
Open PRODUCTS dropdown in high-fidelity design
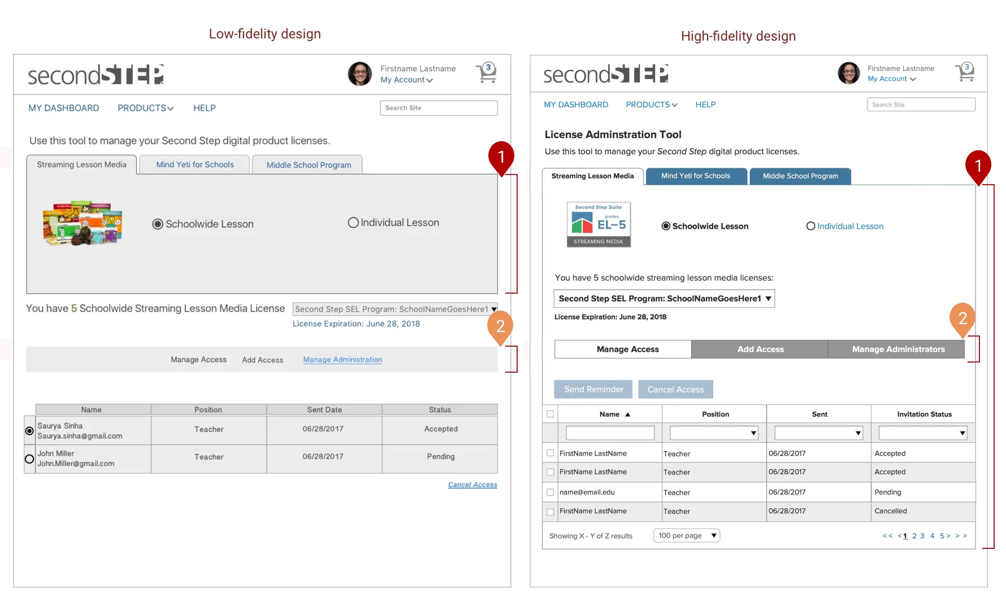pyautogui.click(x=651, y=104)
